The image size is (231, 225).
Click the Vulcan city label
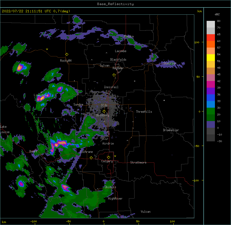point(146,212)
